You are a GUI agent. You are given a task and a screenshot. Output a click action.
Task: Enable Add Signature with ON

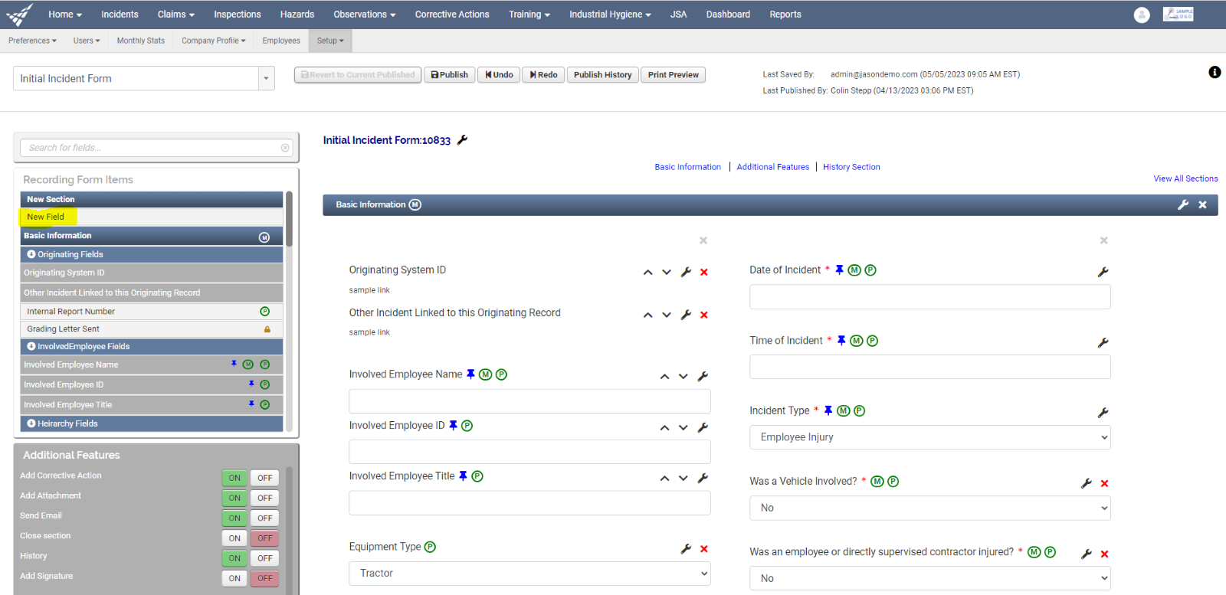(x=234, y=578)
